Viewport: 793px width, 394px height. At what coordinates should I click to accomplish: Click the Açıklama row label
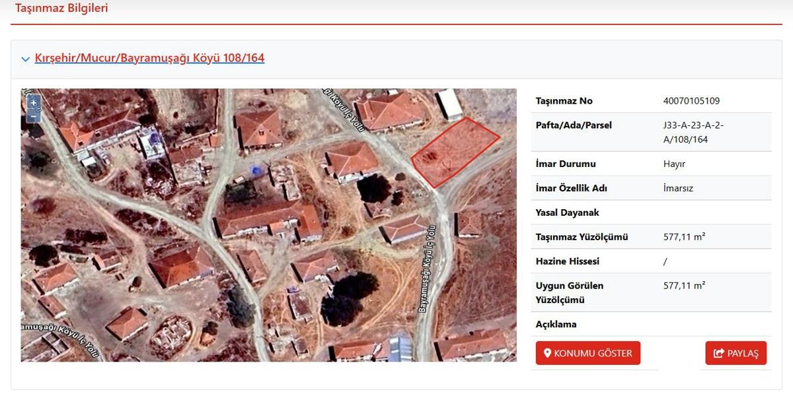pyautogui.click(x=556, y=324)
